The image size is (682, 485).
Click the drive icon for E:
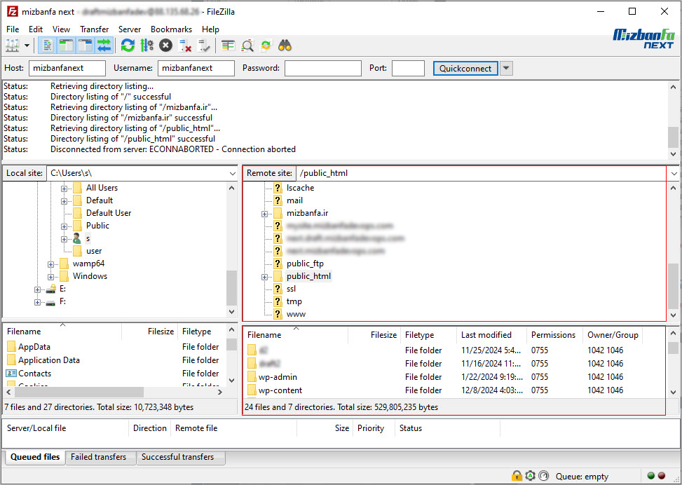[51, 289]
